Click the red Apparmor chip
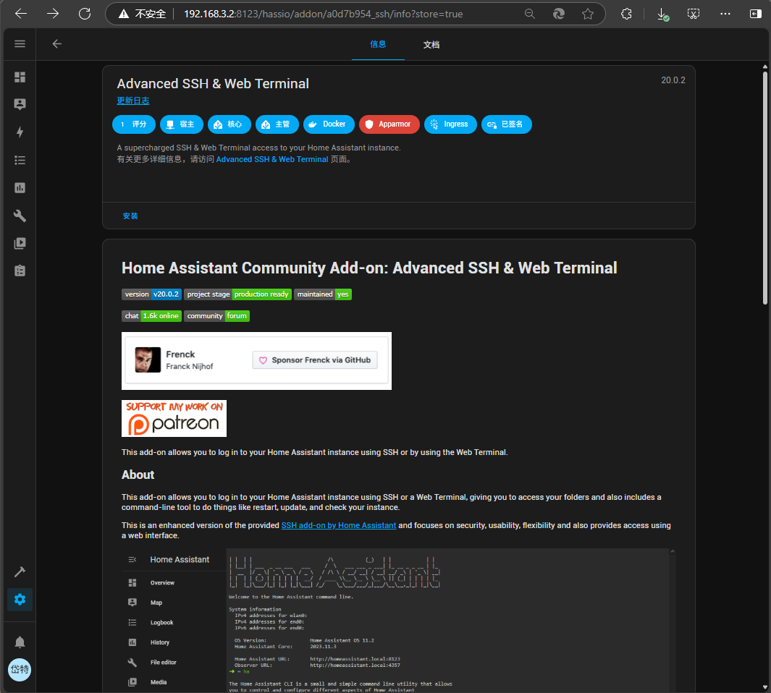This screenshot has height=693, width=771. tap(388, 124)
